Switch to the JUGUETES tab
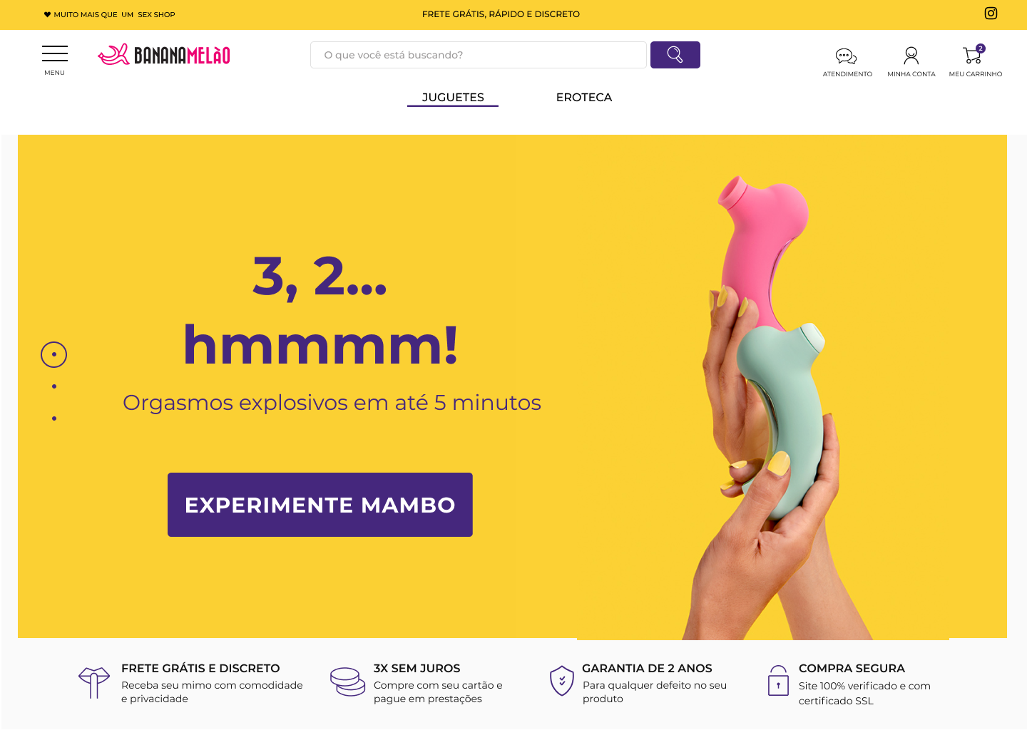This screenshot has height=730, width=1027. 453,98
